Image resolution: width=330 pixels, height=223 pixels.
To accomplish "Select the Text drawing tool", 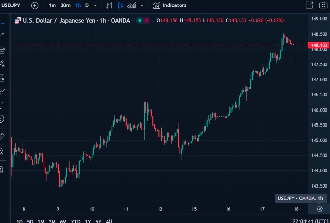I will coord(2,105).
